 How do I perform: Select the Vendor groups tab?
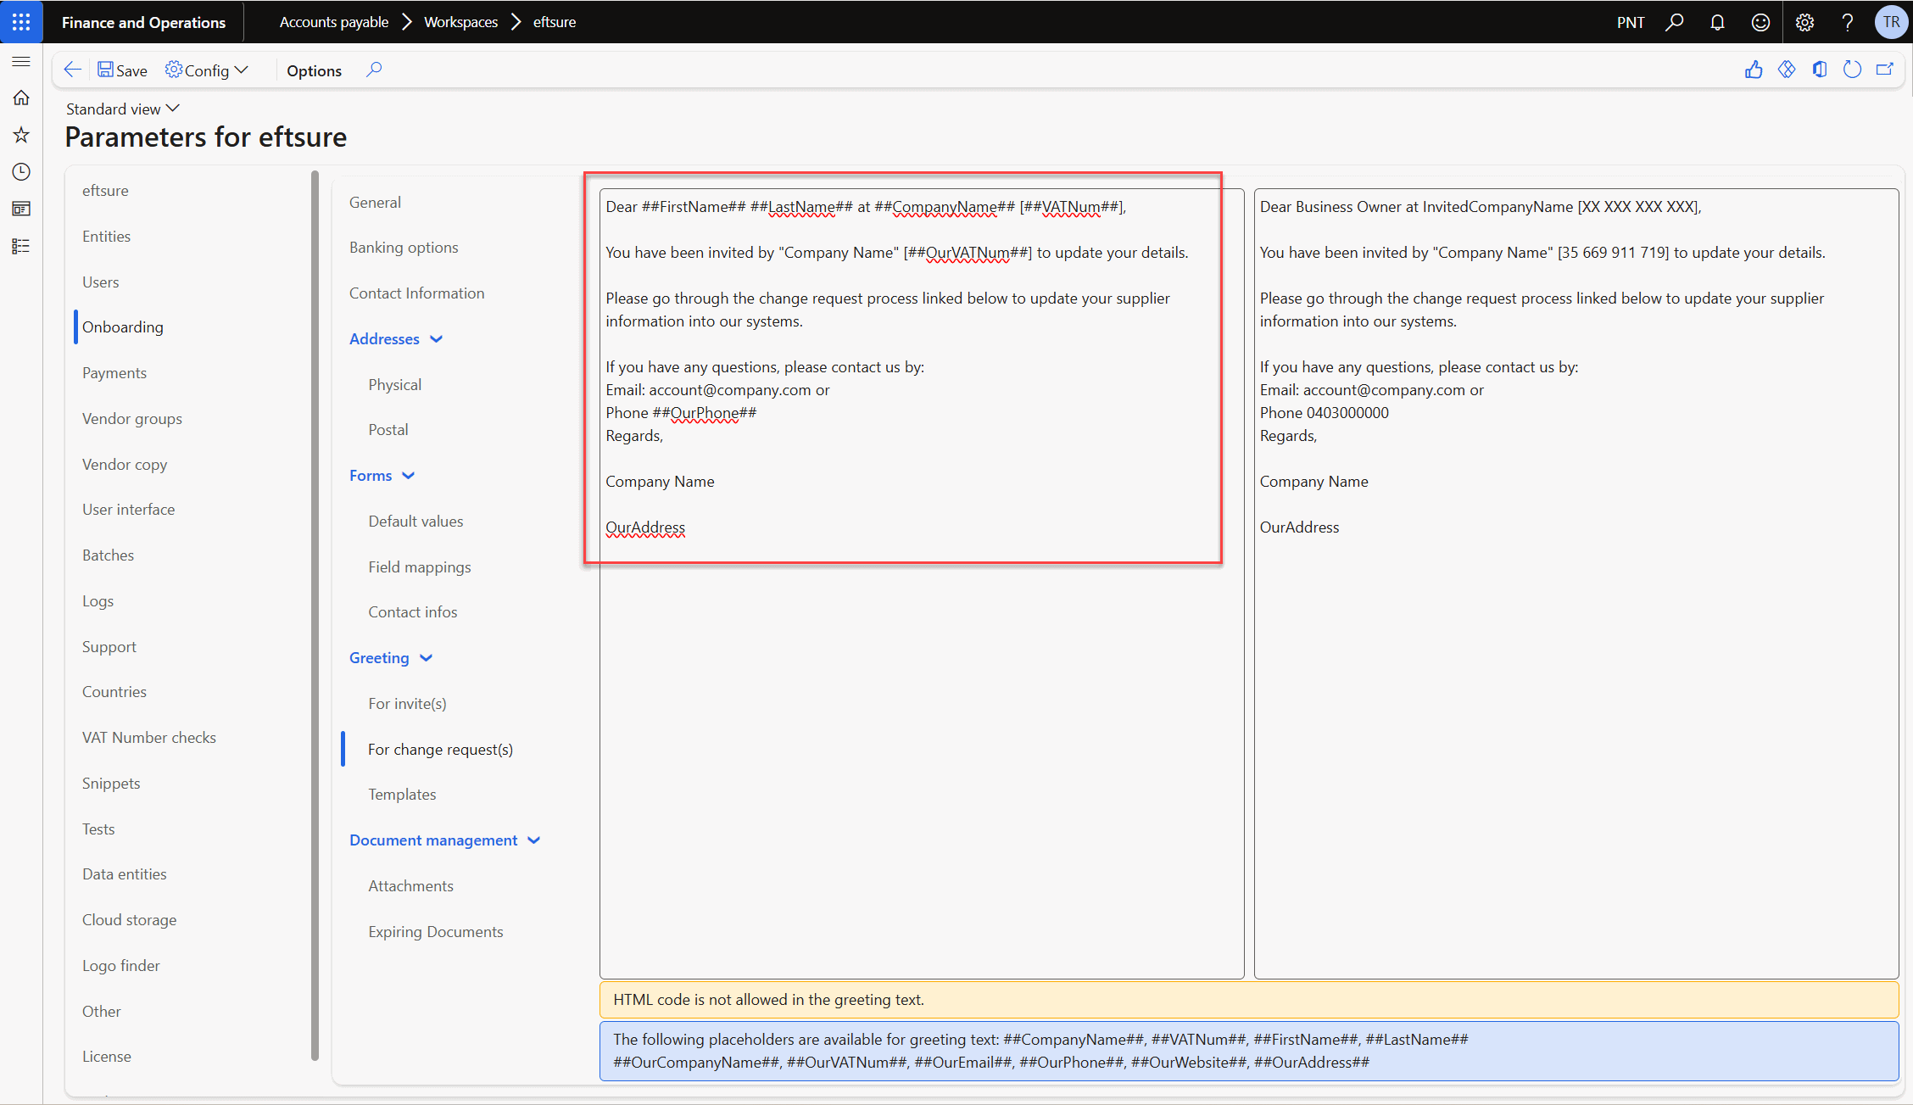131,419
